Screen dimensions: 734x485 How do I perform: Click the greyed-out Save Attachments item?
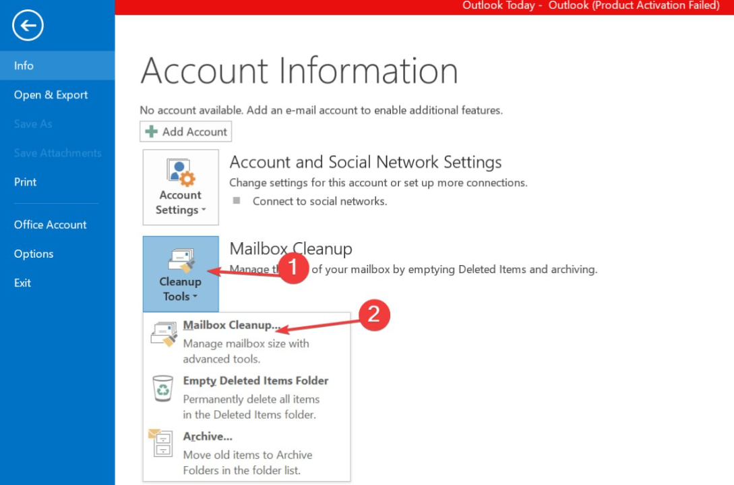click(57, 152)
